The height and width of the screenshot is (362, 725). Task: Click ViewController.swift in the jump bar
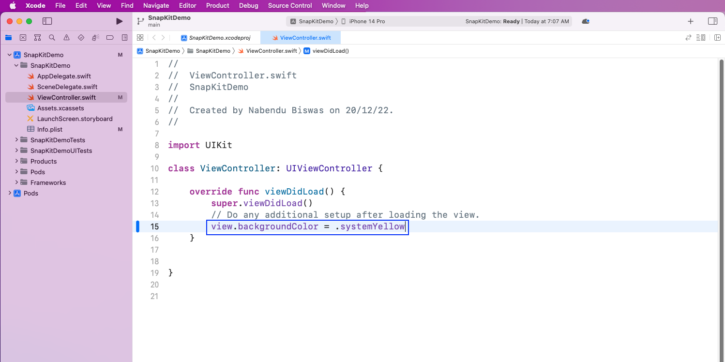tap(267, 51)
